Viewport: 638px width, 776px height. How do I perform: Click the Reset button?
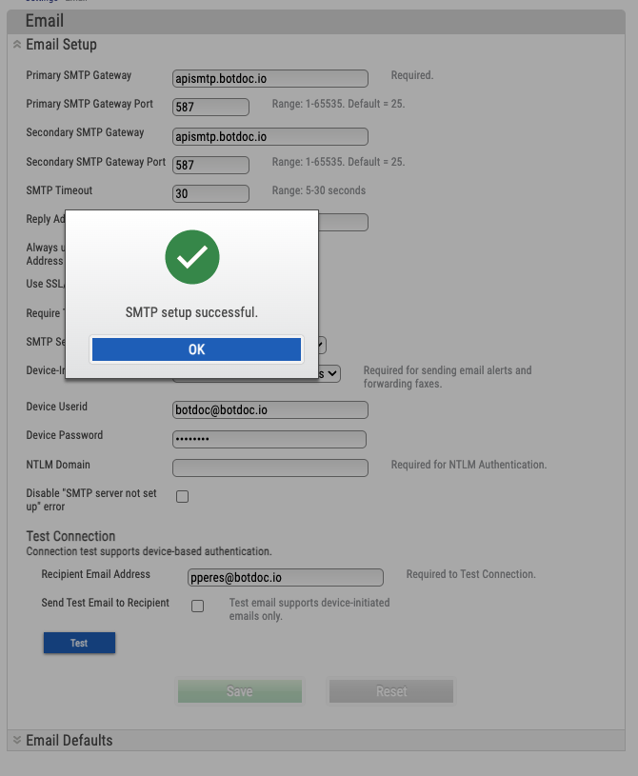click(x=391, y=691)
